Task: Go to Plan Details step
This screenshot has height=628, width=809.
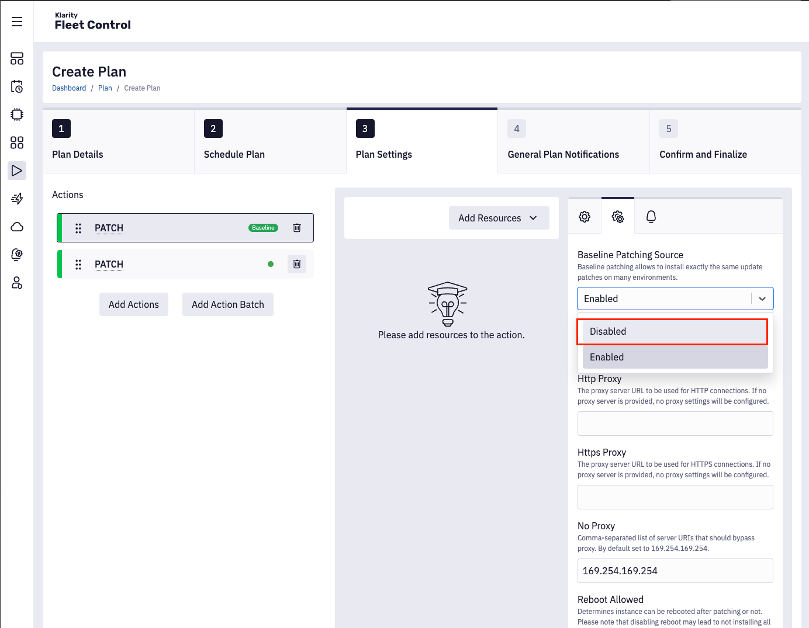Action: point(77,154)
